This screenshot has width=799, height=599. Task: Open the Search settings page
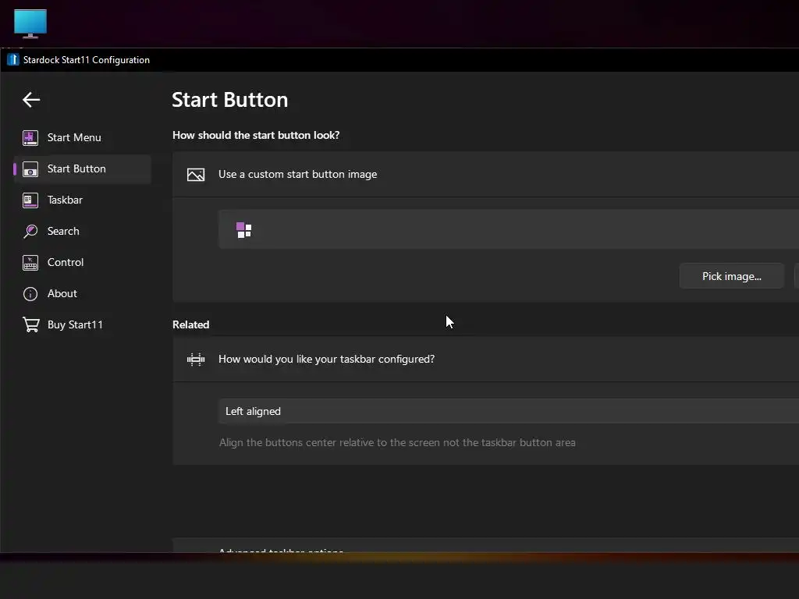click(82, 231)
